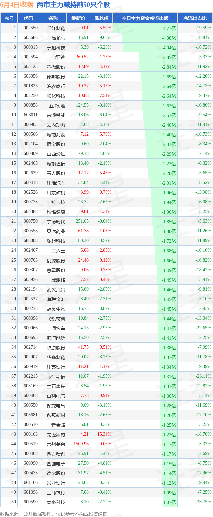
Task: Select stock name 新金路
Action: [x=58, y=425]
